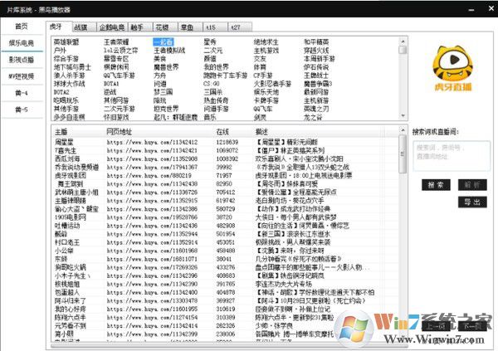
Task: Open the 触手 tab
Action: (140, 27)
